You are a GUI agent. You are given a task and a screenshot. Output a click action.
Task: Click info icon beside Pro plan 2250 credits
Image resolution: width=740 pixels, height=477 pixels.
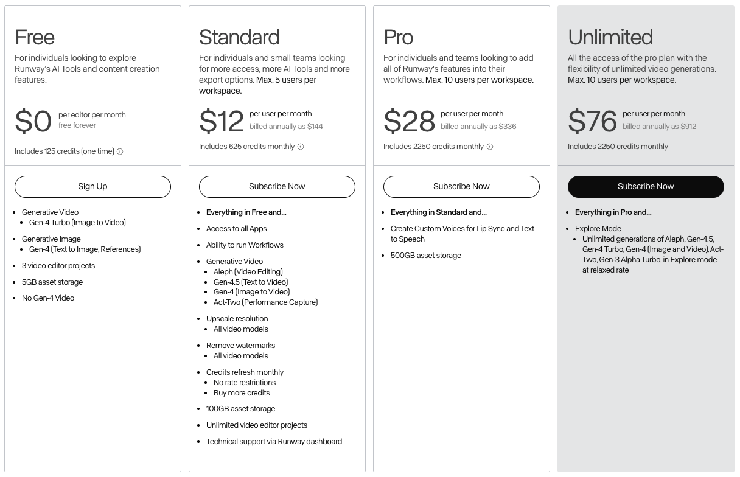pos(490,147)
